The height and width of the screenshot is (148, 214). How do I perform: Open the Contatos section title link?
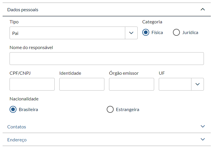click(17, 127)
